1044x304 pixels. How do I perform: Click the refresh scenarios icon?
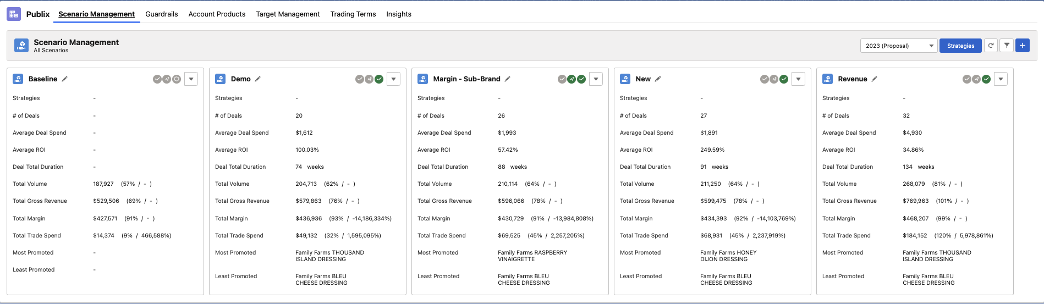tap(991, 46)
